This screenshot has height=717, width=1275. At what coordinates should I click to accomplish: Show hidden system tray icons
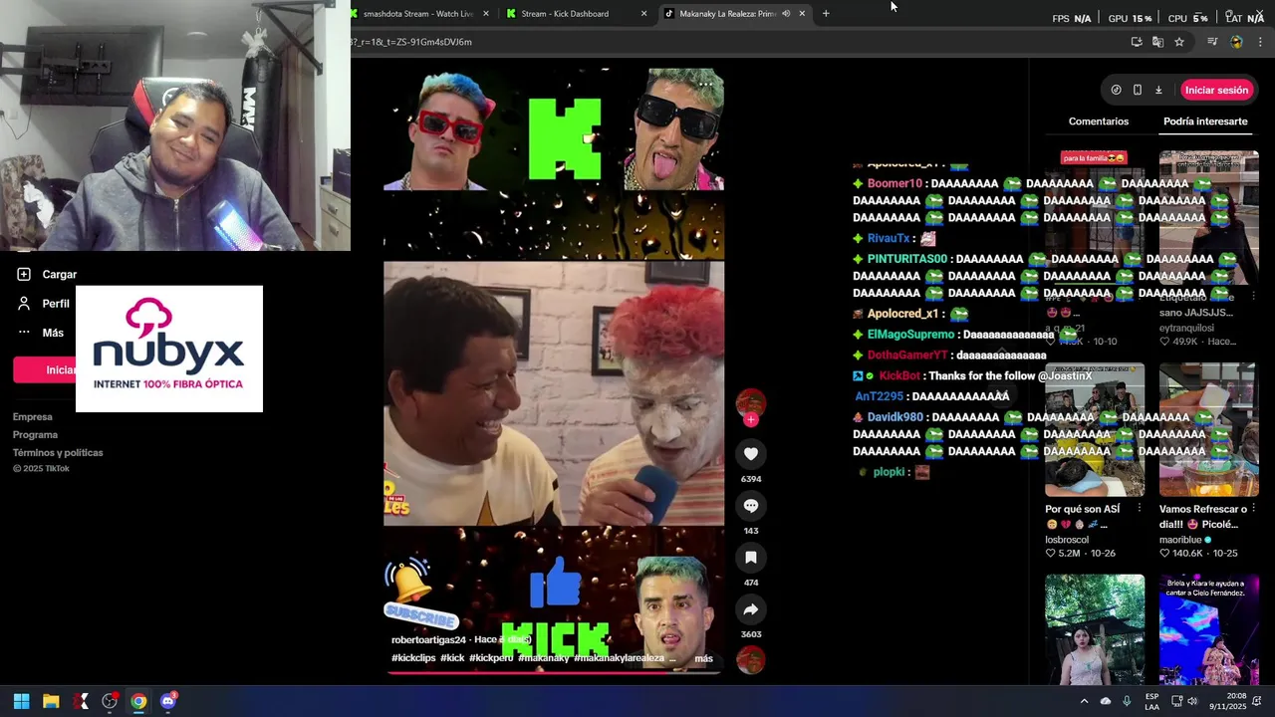[1084, 701]
